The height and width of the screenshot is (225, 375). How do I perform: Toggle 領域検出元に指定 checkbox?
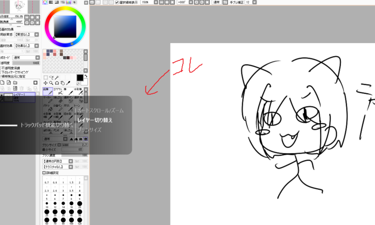click(x=0, y=76)
